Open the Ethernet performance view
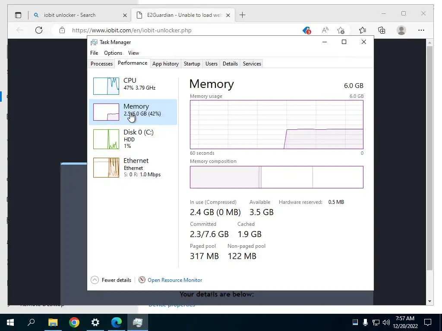 pos(133,168)
